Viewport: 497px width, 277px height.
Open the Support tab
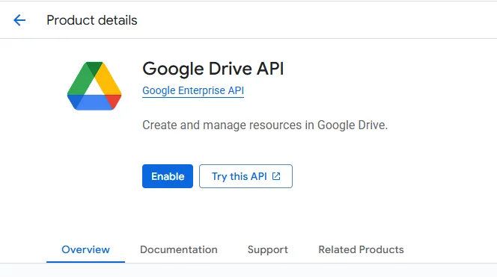(268, 249)
